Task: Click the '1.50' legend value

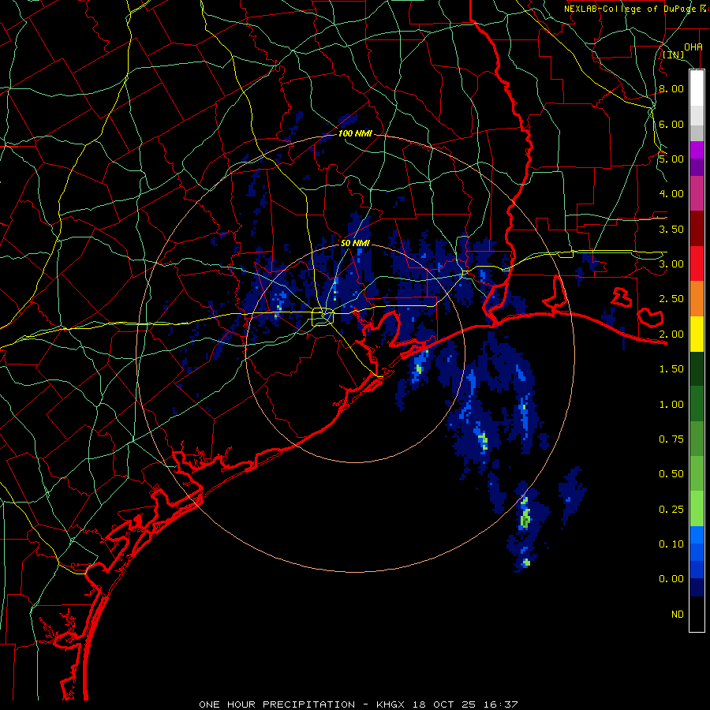Action: pos(671,369)
